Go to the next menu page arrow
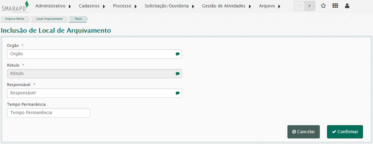Image resolution: width=373 pixels, height=144 pixels. [x=310, y=6]
